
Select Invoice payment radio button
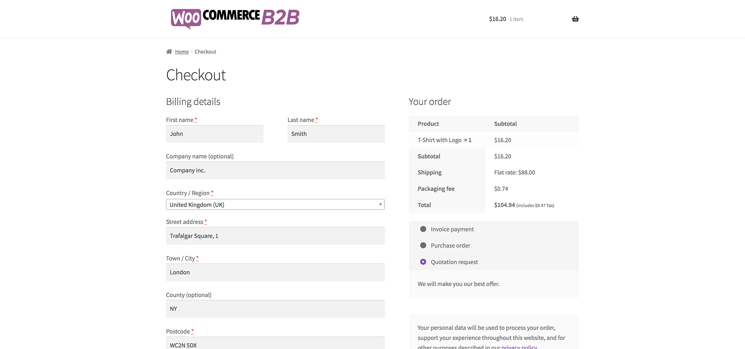[x=423, y=229]
